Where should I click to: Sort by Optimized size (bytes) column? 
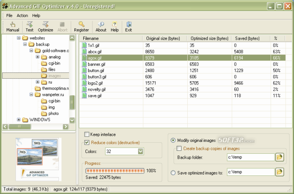209,38
